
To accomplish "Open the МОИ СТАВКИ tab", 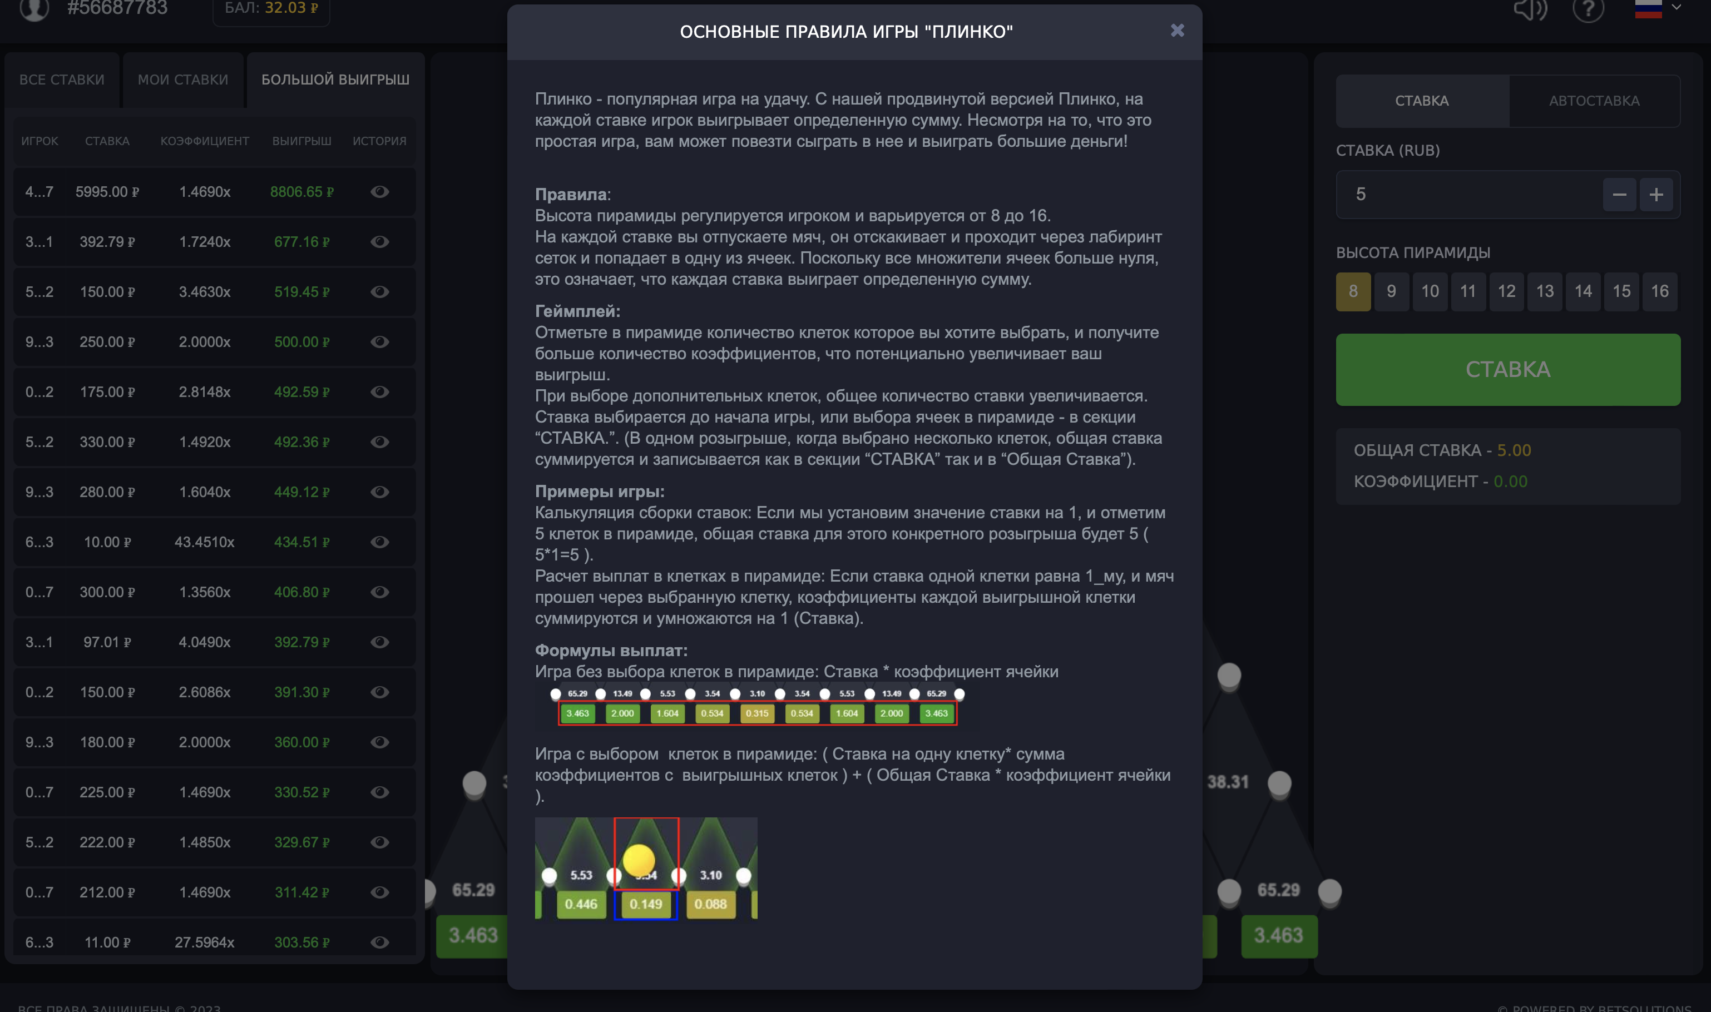I will pos(183,80).
